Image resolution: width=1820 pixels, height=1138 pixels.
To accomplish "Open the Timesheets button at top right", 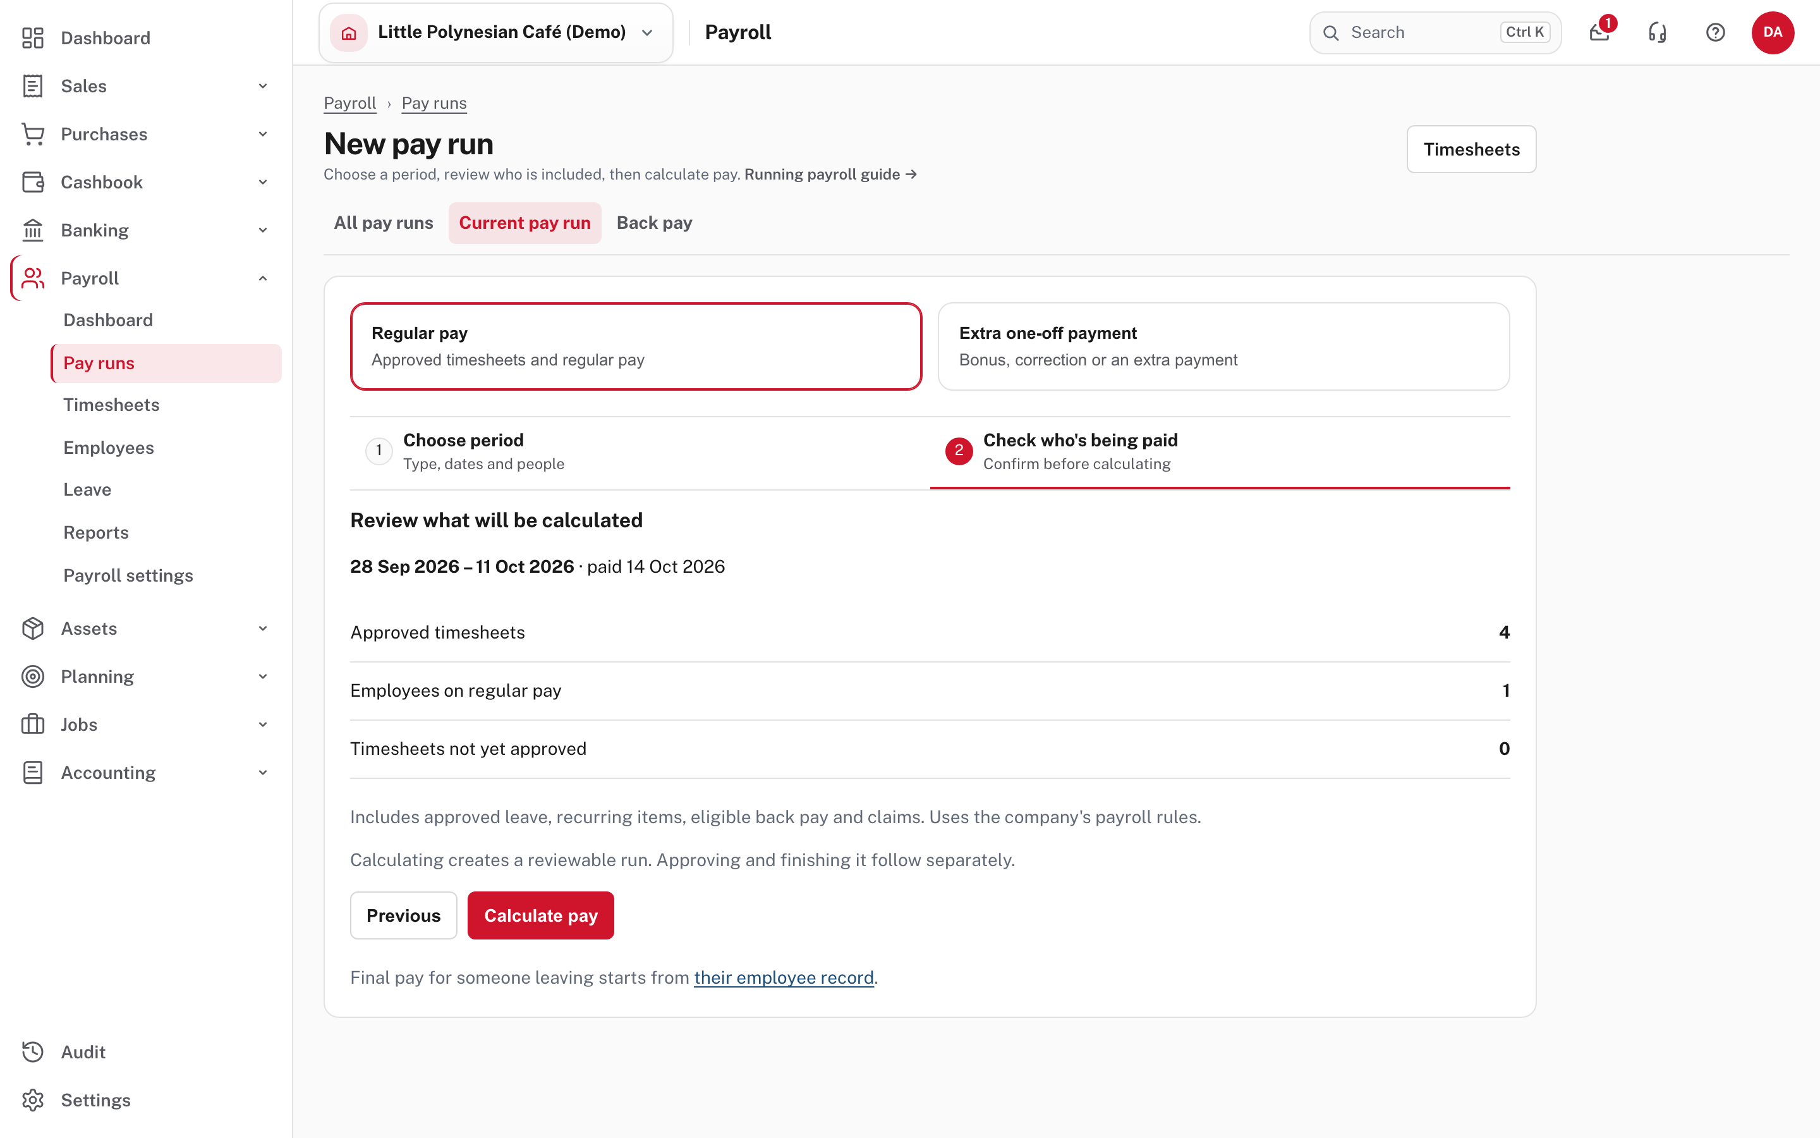I will [x=1471, y=149].
